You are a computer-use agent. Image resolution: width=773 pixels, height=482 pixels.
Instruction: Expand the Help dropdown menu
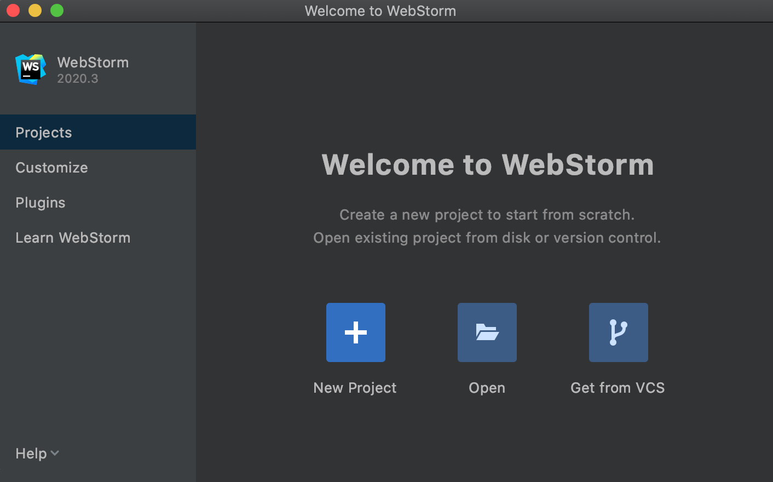point(37,454)
